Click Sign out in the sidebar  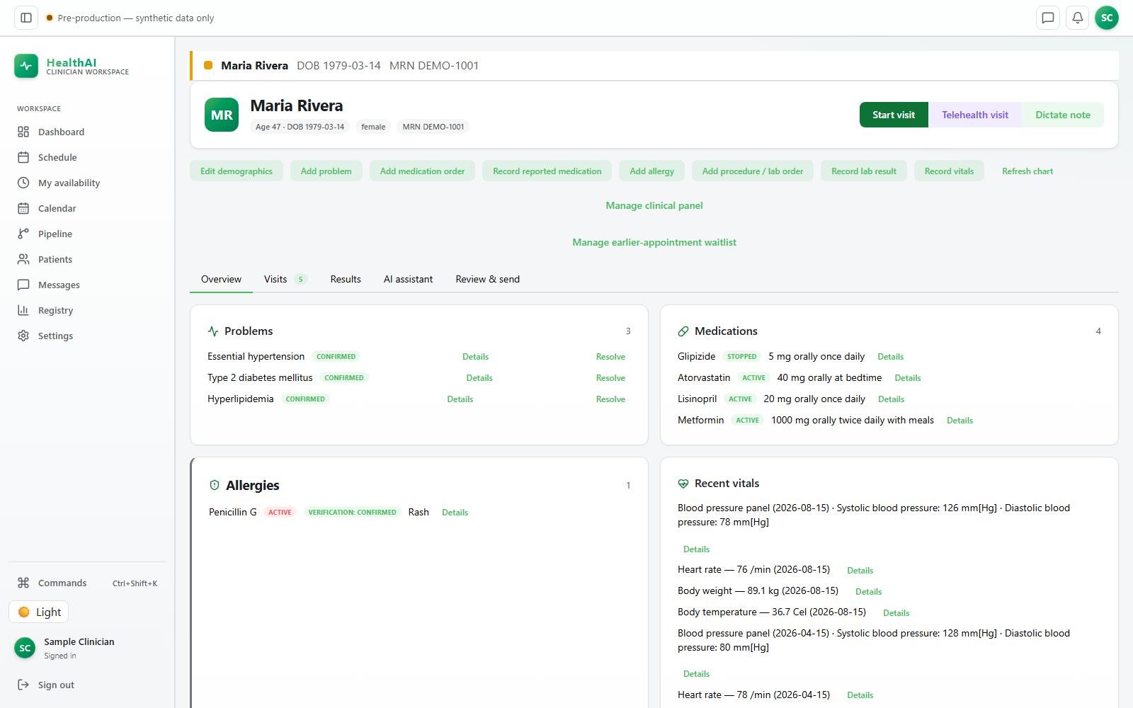87,685
